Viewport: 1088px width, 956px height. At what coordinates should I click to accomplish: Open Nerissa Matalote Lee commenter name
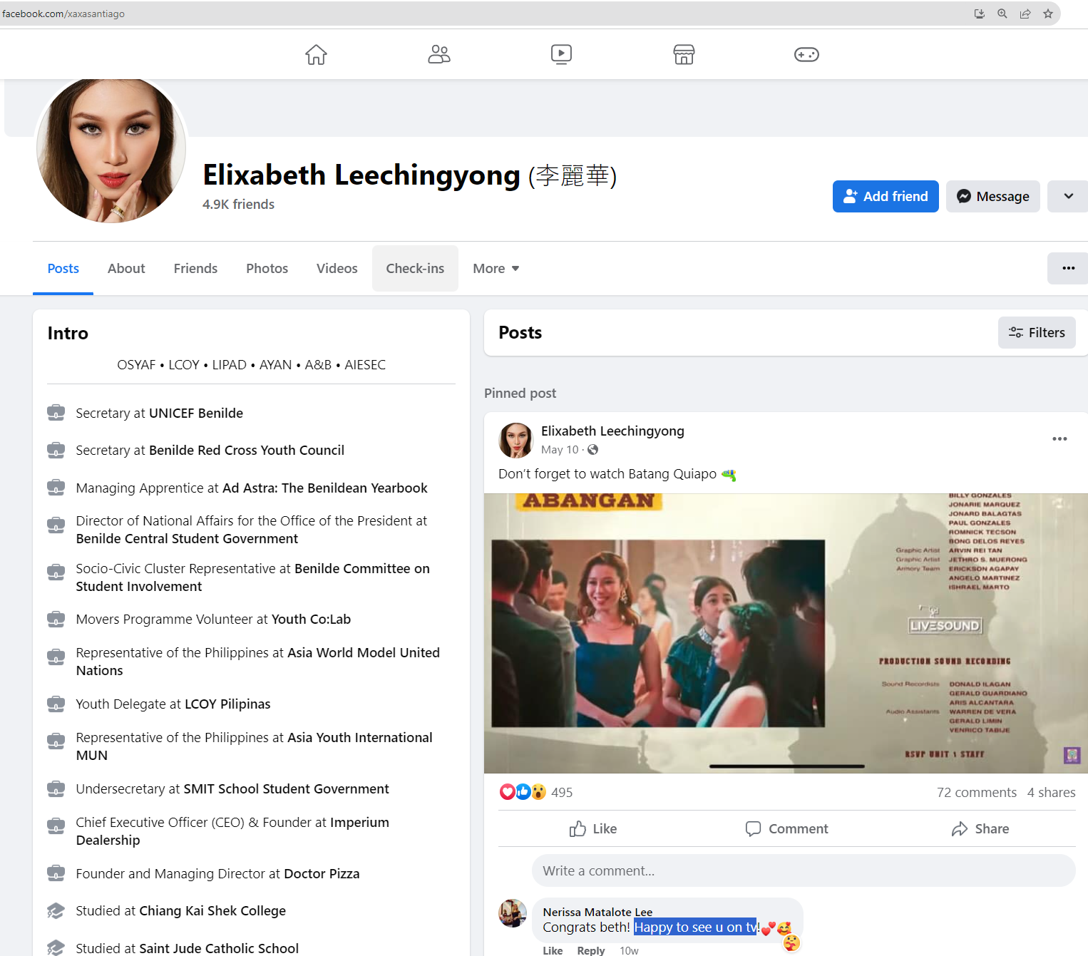click(597, 912)
